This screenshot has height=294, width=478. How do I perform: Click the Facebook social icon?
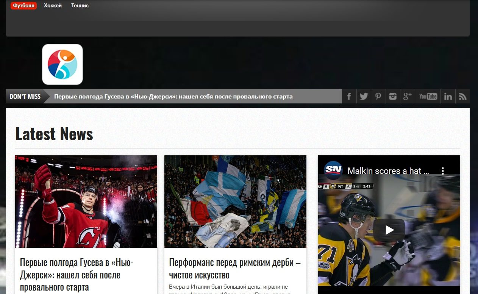349,96
